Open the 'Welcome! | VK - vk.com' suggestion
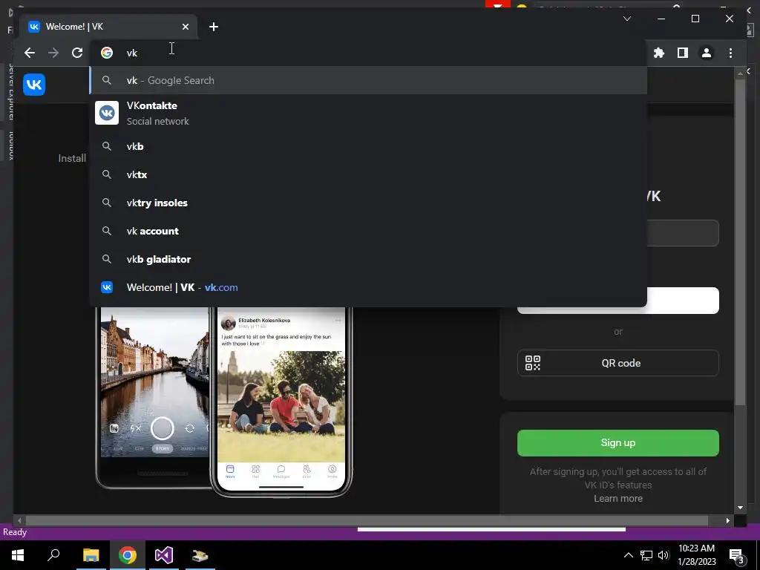Screen dimensions: 760x570 point(368,287)
